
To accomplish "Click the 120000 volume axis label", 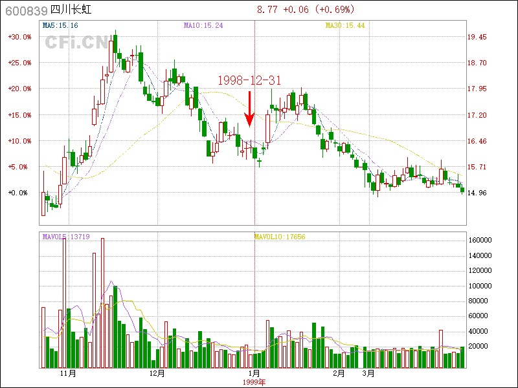I will tap(480, 270).
